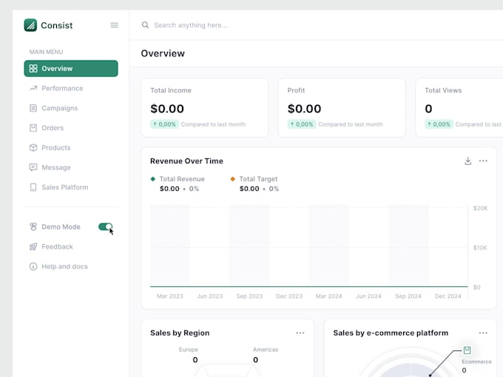Click the Total Revenue green legend dot
This screenshot has height=377, width=503.
pos(153,179)
